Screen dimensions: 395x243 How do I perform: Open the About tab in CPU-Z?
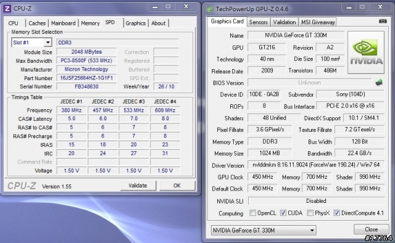tap(158, 23)
